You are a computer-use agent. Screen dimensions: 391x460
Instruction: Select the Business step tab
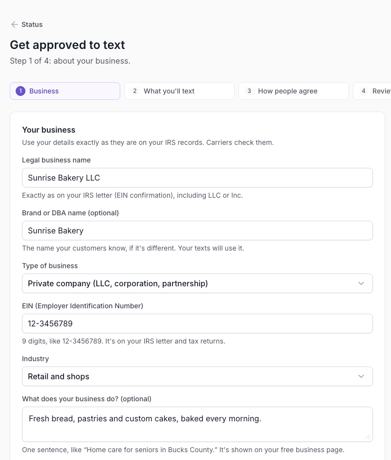tap(65, 91)
